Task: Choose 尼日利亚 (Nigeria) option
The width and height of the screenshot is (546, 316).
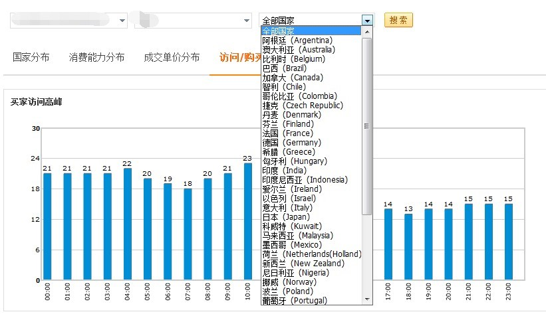Action: (x=311, y=273)
